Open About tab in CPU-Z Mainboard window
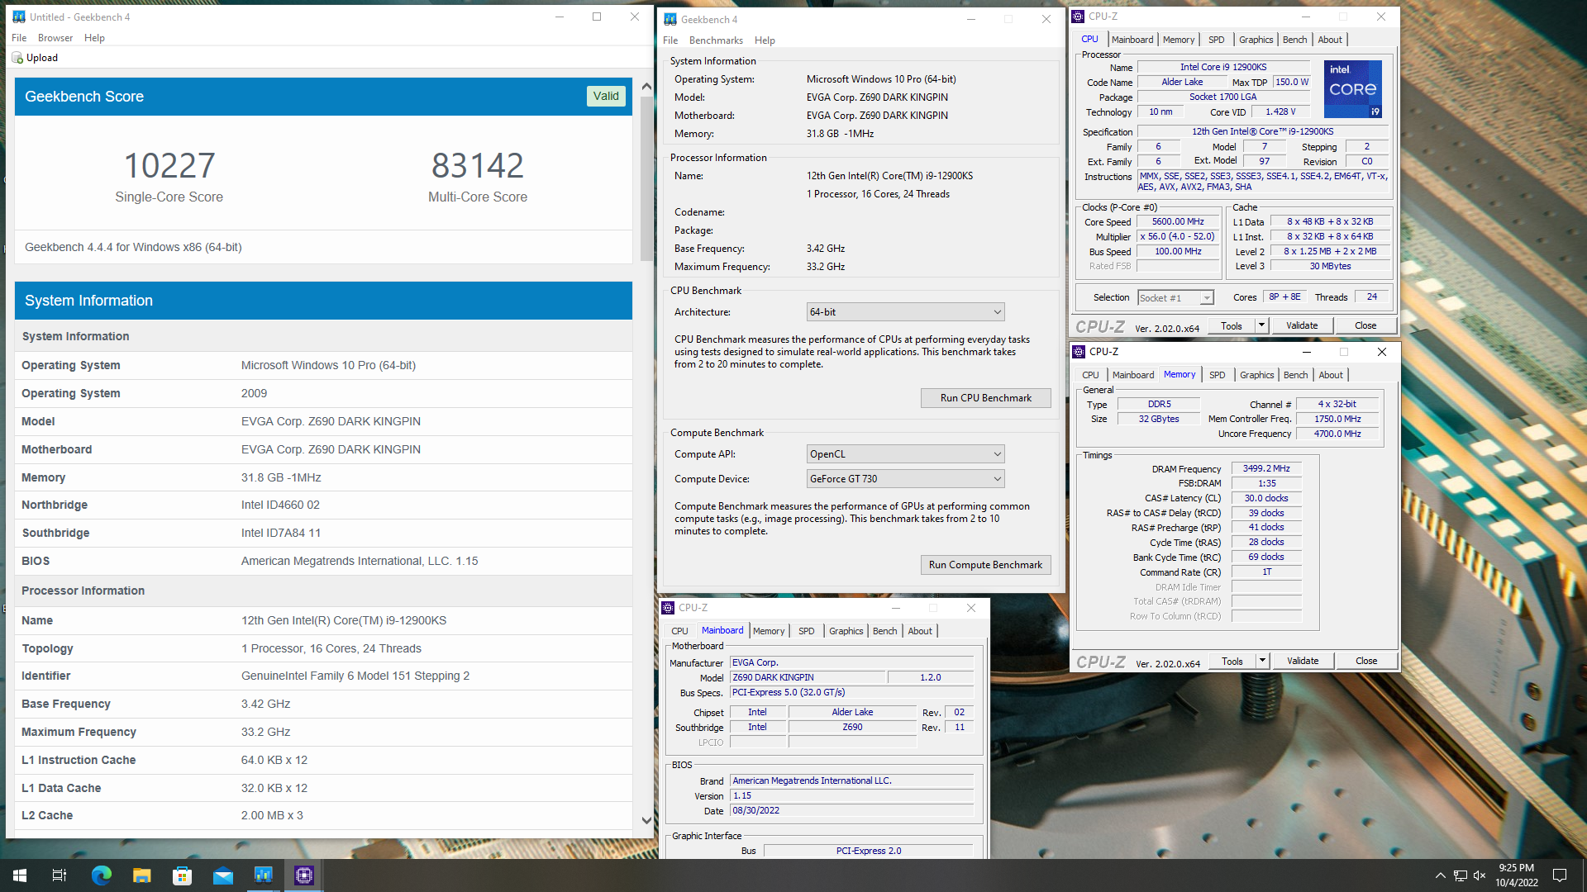 point(920,631)
